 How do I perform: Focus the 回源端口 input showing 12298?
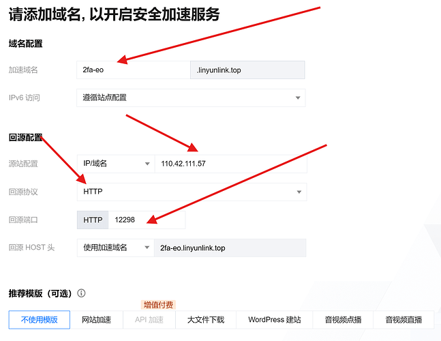point(146,220)
